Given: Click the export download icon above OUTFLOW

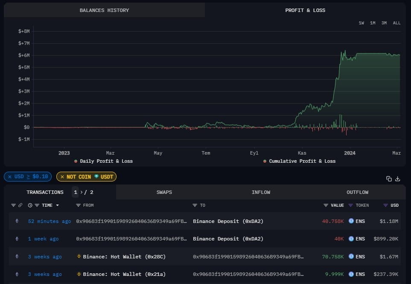Looking at the screenshot, I should pyautogui.click(x=397, y=179).
